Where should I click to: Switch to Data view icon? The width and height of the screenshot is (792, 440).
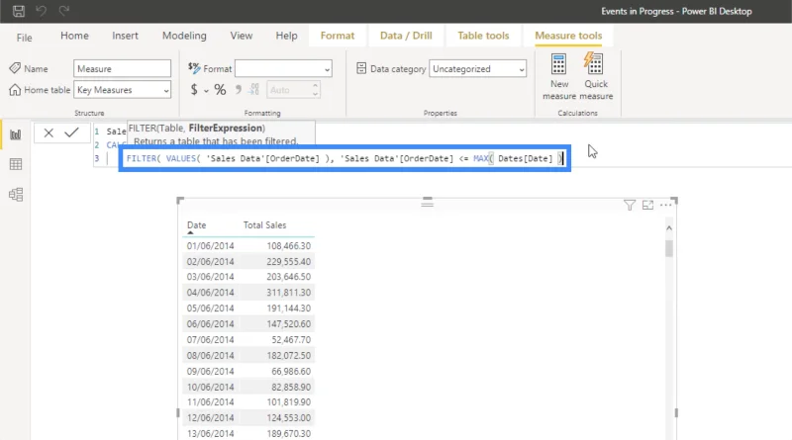[x=16, y=164]
